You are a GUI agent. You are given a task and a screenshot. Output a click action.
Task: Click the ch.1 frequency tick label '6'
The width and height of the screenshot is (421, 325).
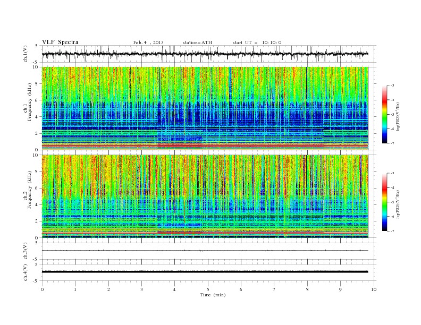(x=37, y=100)
